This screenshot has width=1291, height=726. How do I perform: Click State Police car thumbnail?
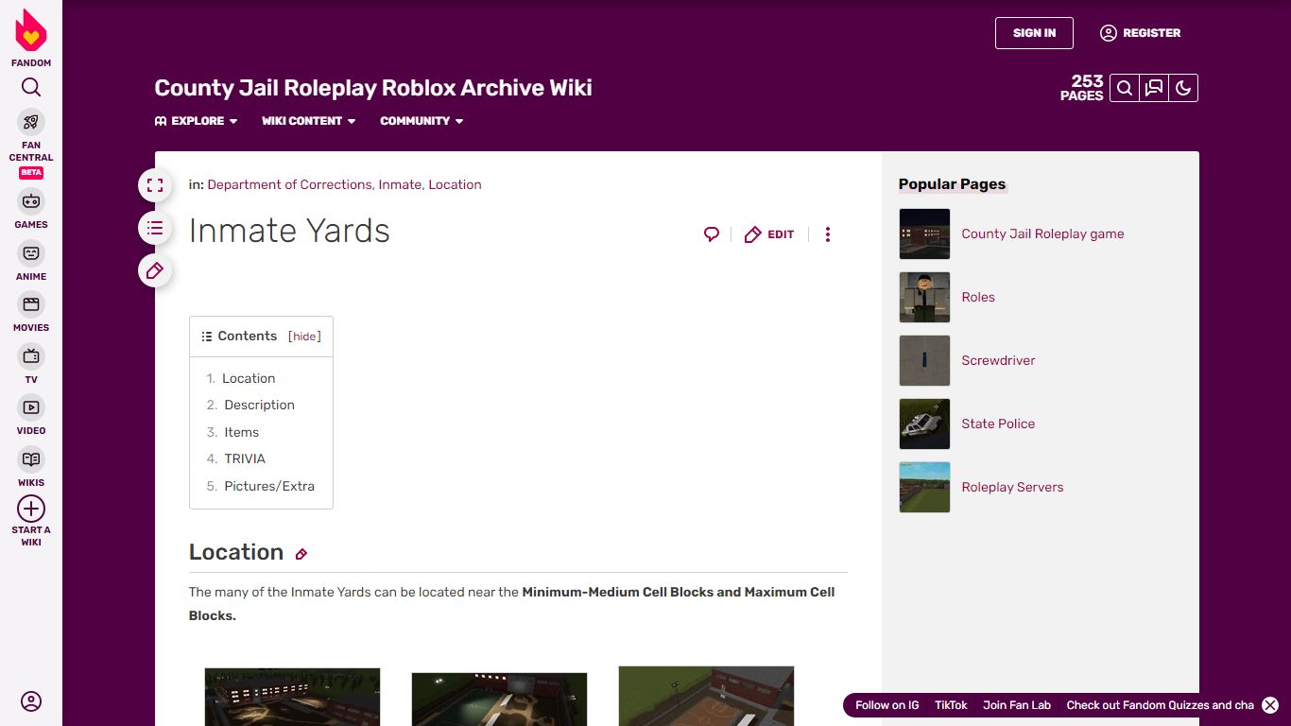(x=924, y=423)
